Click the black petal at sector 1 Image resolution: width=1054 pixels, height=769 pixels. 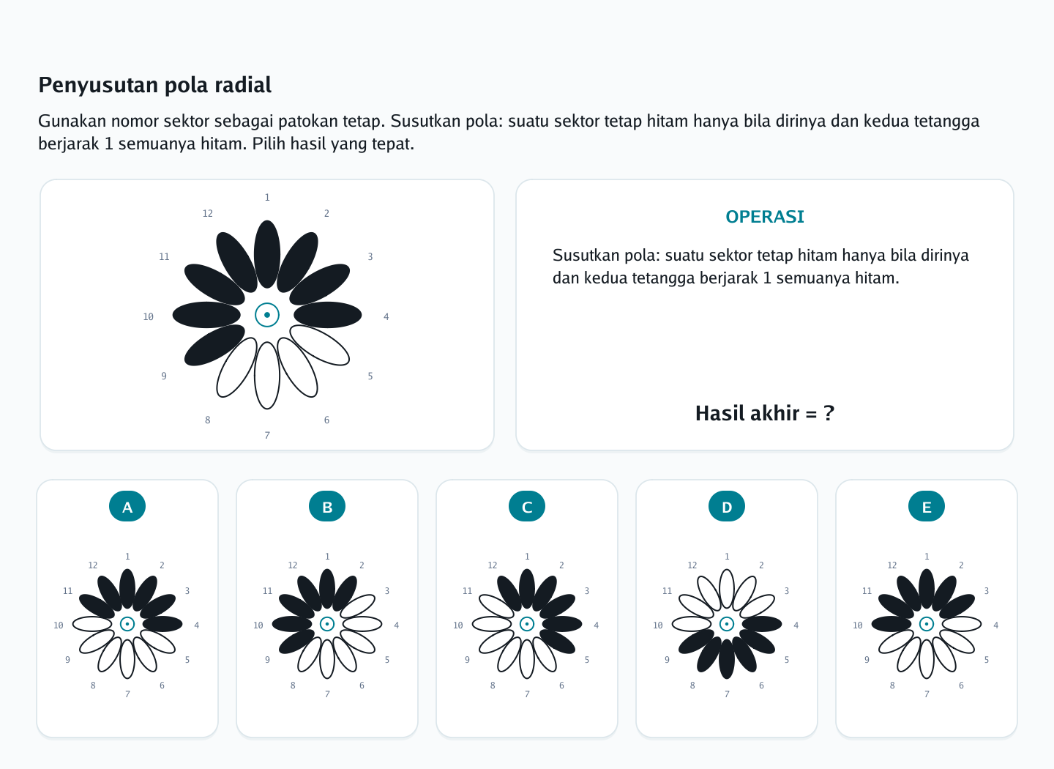click(x=267, y=254)
